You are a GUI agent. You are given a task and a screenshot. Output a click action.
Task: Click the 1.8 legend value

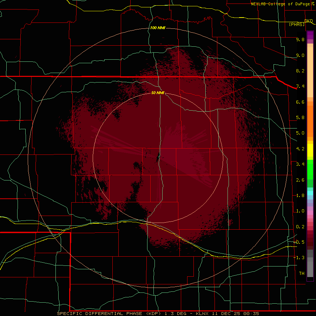300,196
